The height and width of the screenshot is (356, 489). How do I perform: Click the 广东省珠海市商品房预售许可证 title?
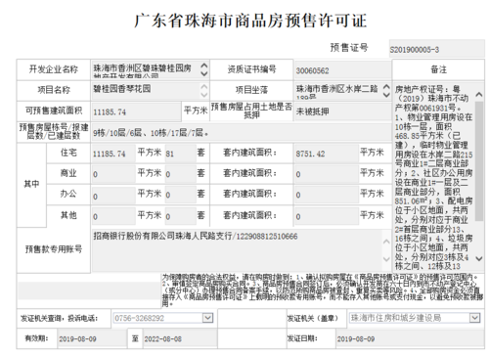250,21
